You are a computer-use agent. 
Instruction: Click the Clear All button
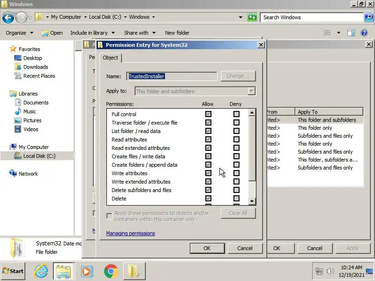click(238, 213)
